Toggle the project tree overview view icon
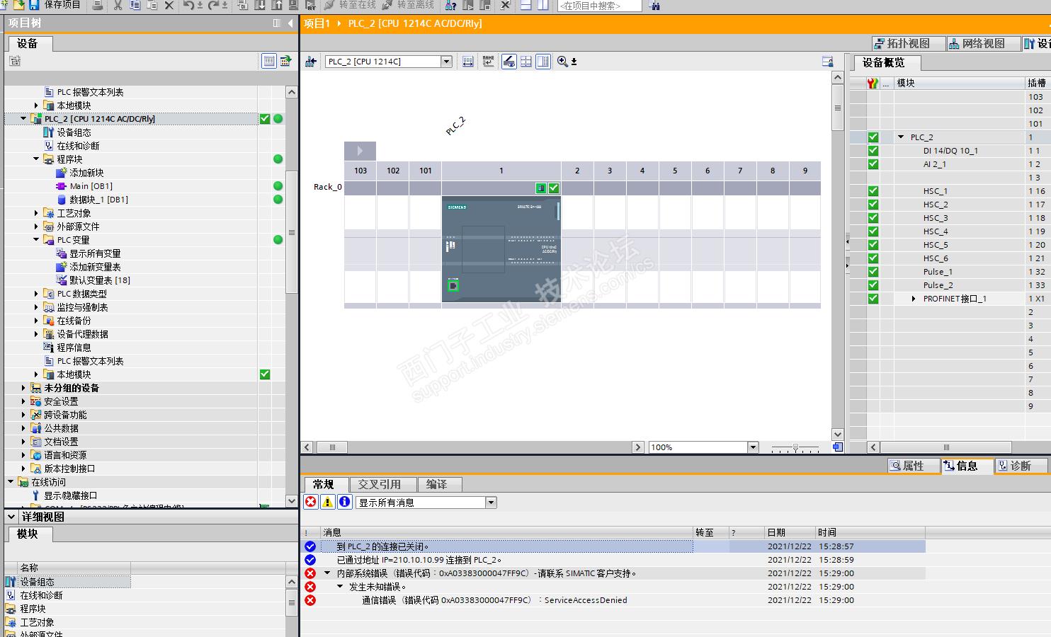This screenshot has height=637, width=1051. point(269,61)
